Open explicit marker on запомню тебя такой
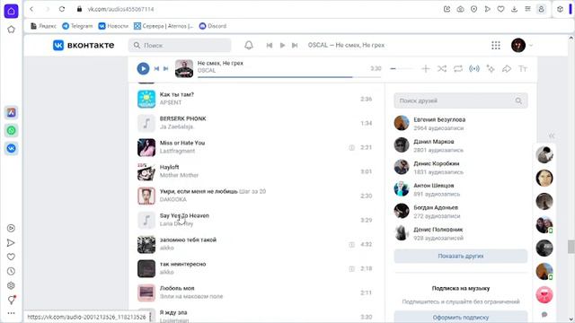575x323 pixels. [x=351, y=244]
